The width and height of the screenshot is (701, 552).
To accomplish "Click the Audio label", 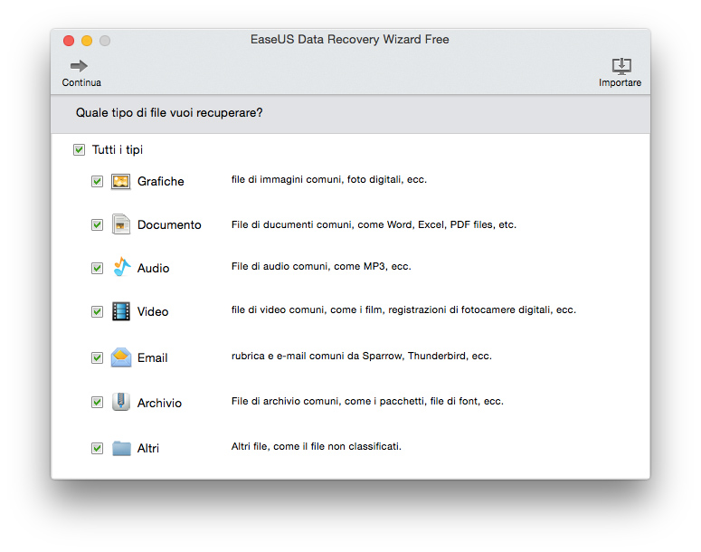I will point(154,268).
